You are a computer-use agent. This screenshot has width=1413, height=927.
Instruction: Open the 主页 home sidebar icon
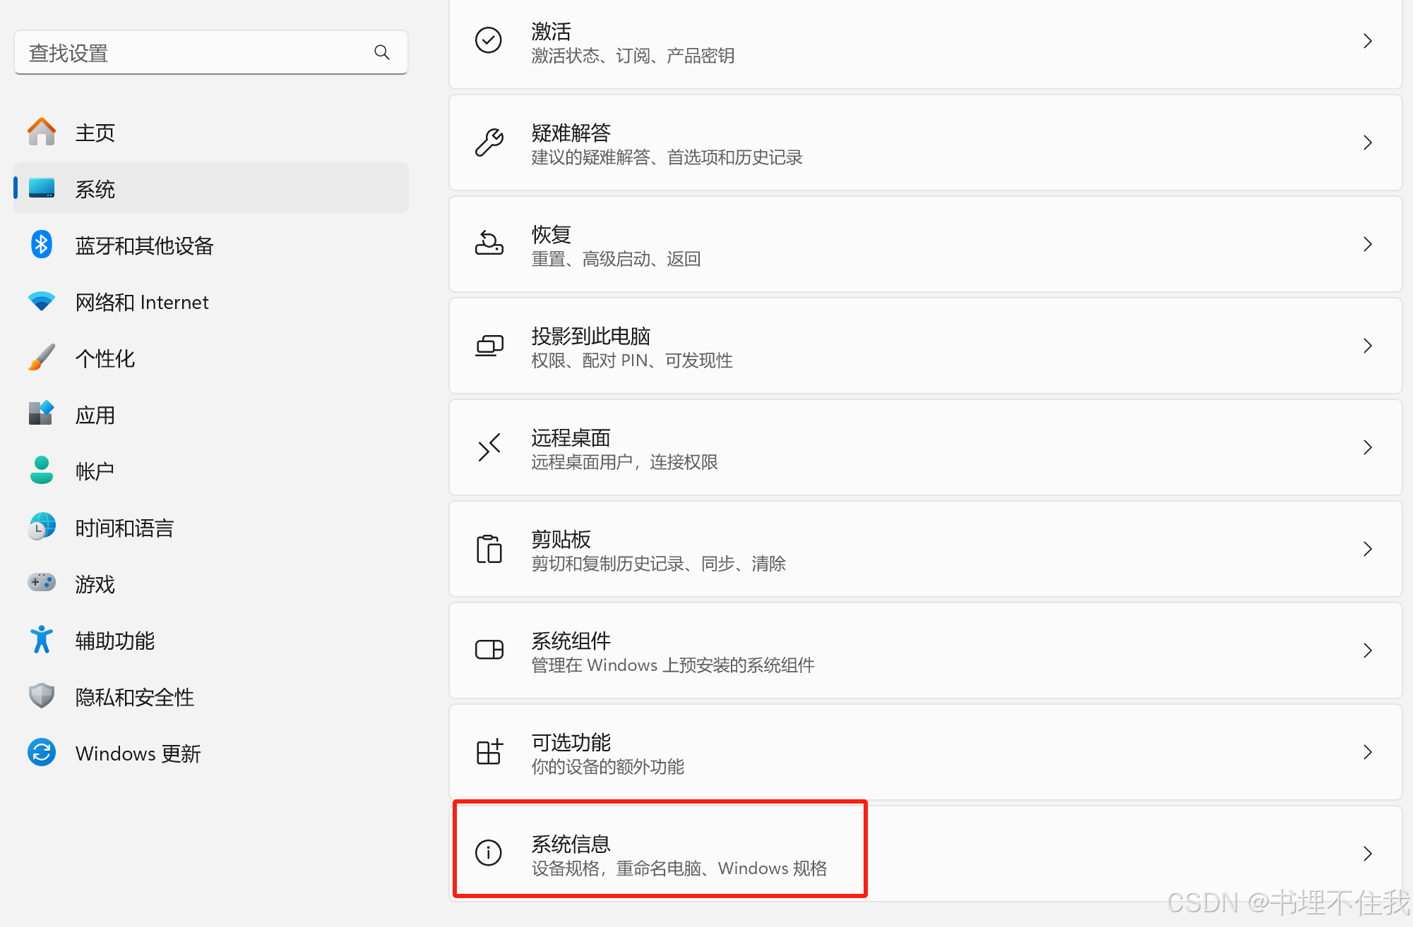[42, 132]
